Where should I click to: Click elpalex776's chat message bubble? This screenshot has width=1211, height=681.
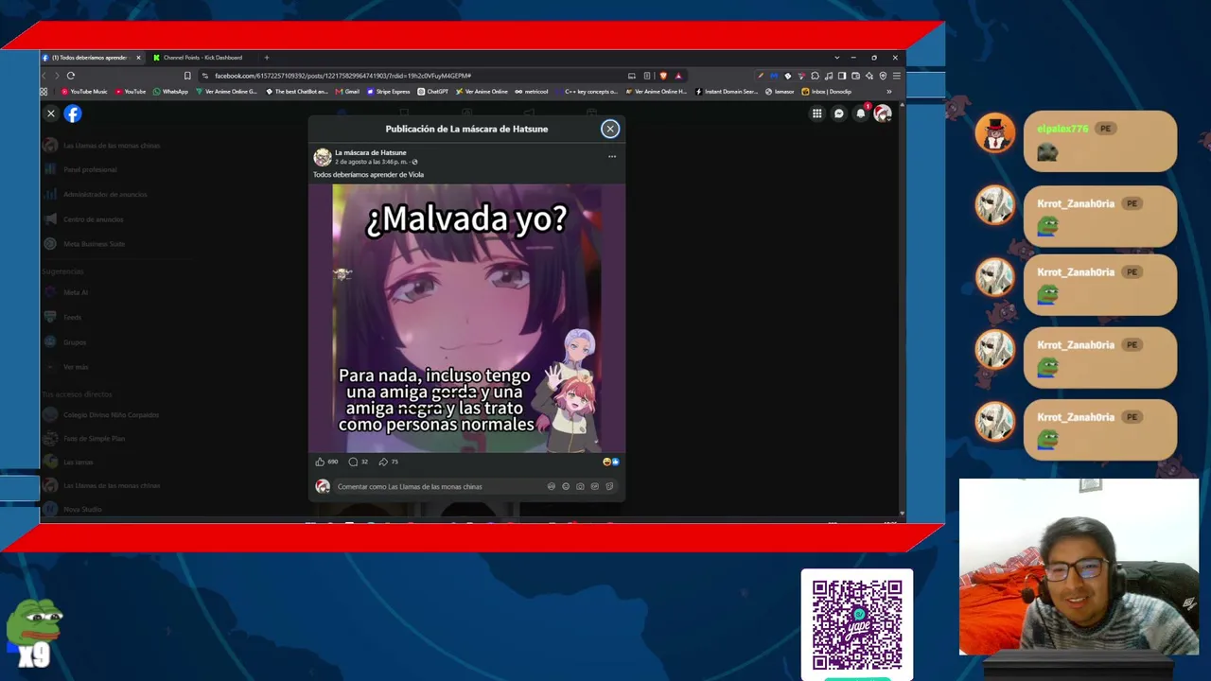click(1100, 142)
